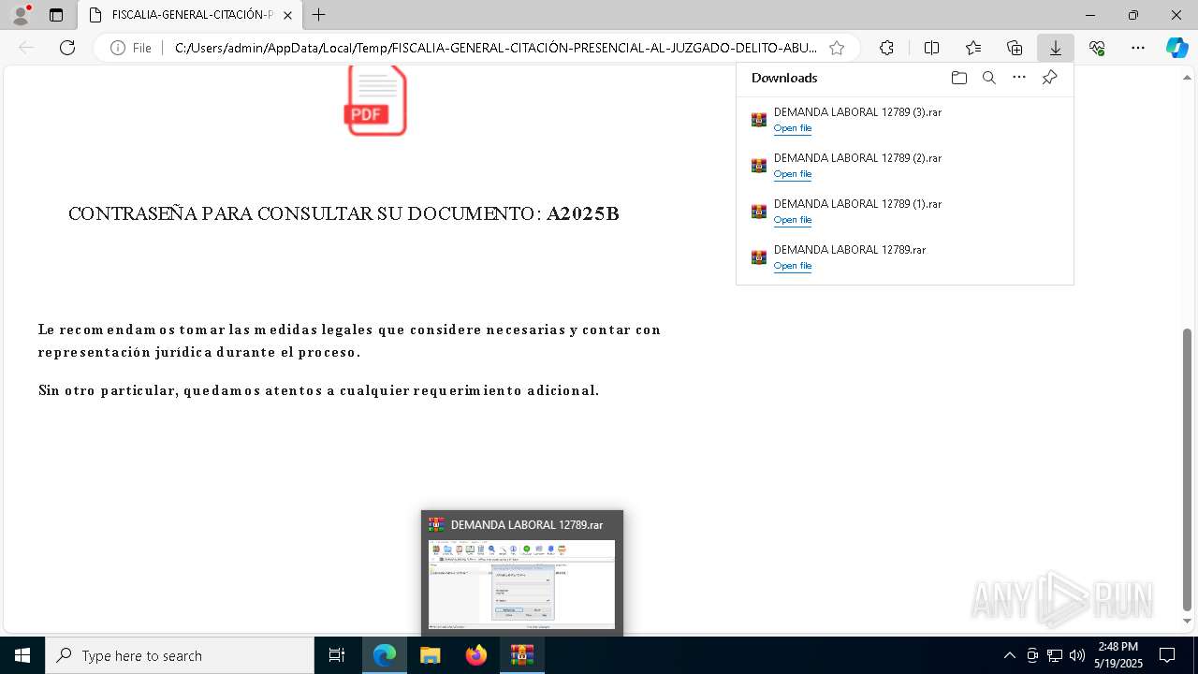The width and height of the screenshot is (1198, 674).
Task: Launch Firefox from the taskbar
Action: click(x=476, y=655)
